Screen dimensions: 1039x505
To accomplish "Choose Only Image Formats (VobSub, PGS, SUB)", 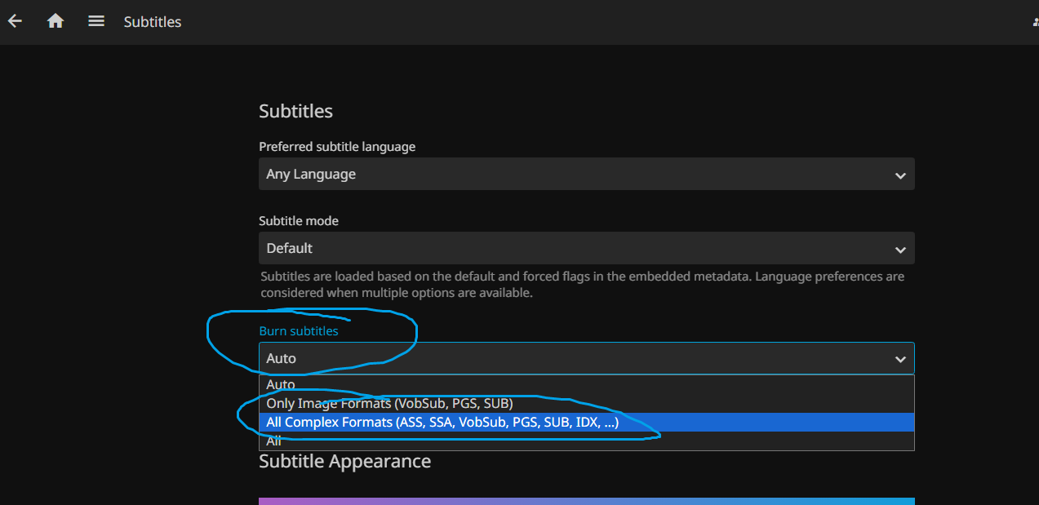I will pyautogui.click(x=389, y=403).
